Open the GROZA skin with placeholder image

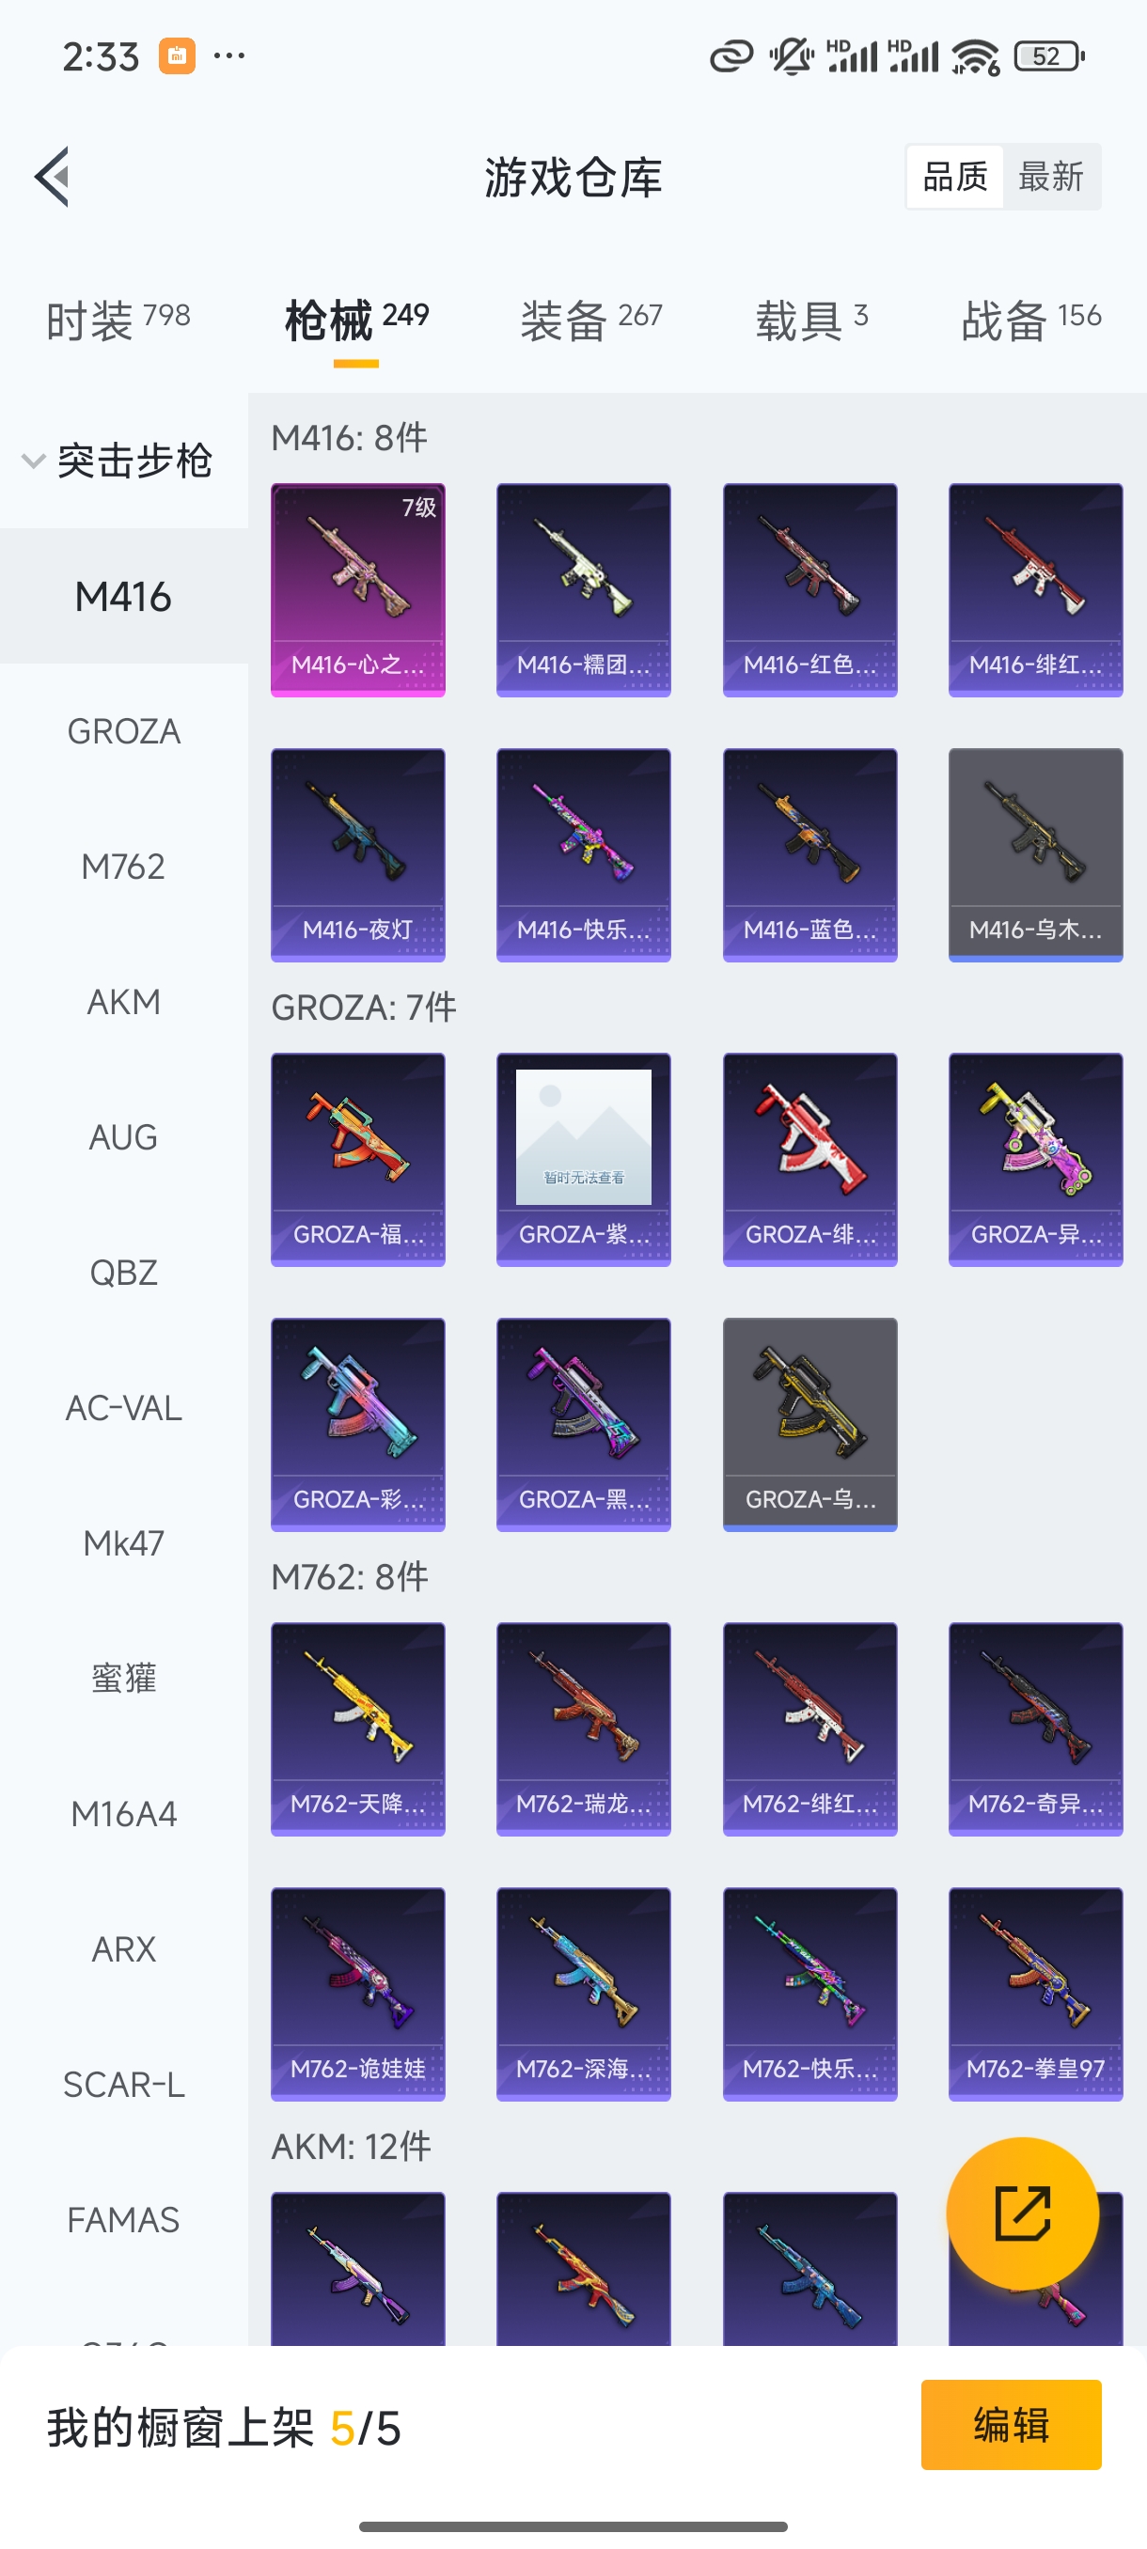584,1159
